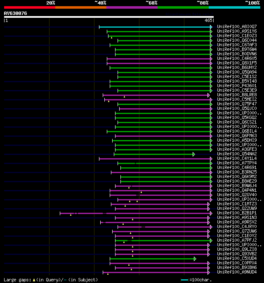The width and height of the screenshot is (264, 283).
Task: Click the UniRef100_Q9LZI8 label
Action: pos(237,249)
